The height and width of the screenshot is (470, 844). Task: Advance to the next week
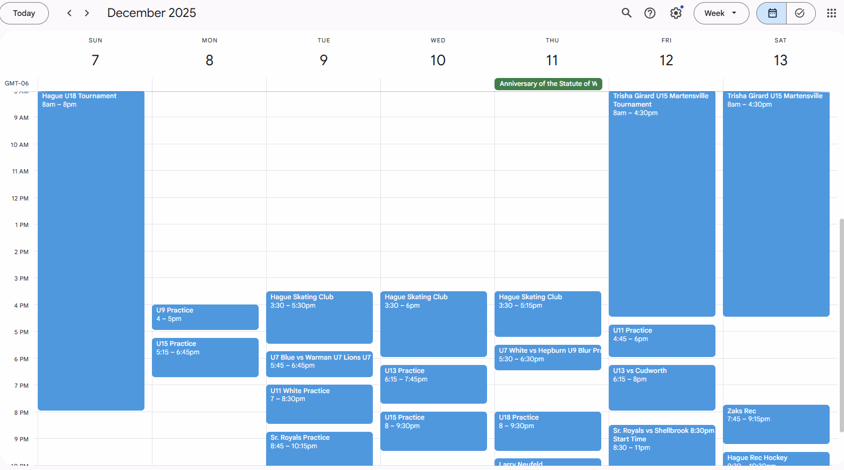(x=87, y=13)
